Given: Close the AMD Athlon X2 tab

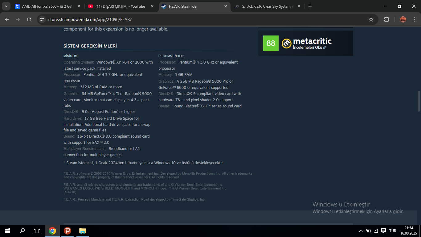Looking at the screenshot, I should click(x=79, y=6).
